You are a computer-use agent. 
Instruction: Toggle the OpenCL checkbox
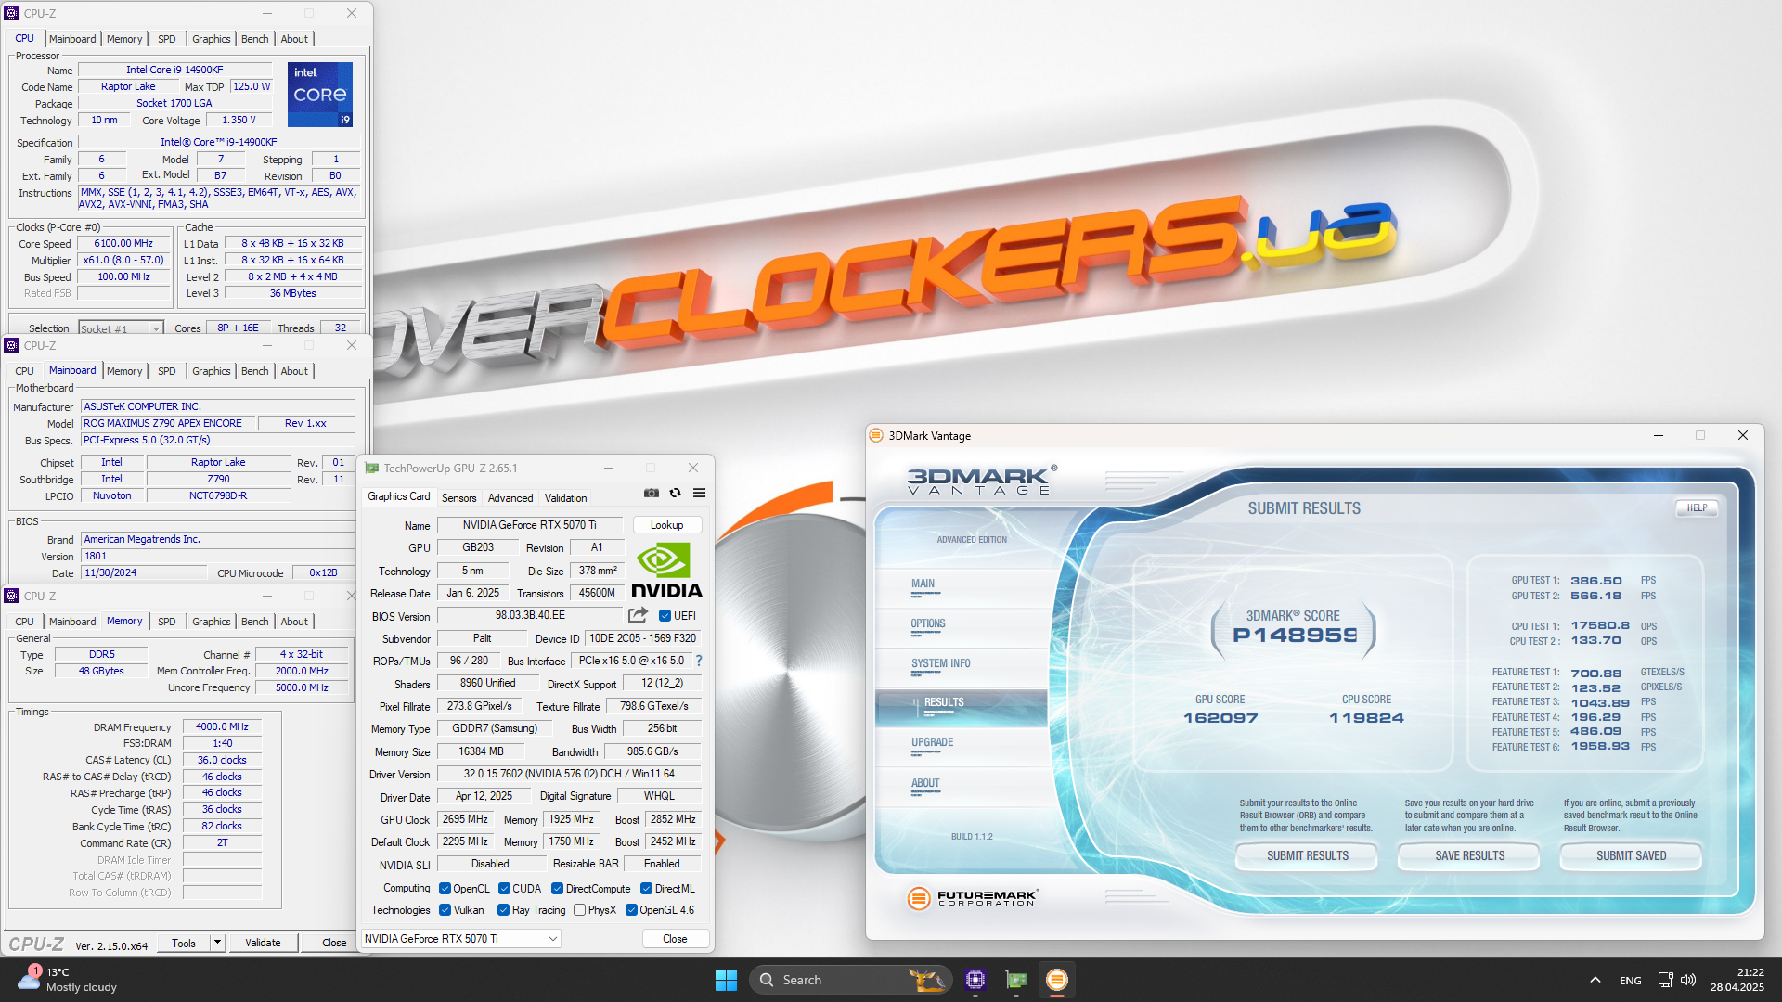tap(445, 889)
